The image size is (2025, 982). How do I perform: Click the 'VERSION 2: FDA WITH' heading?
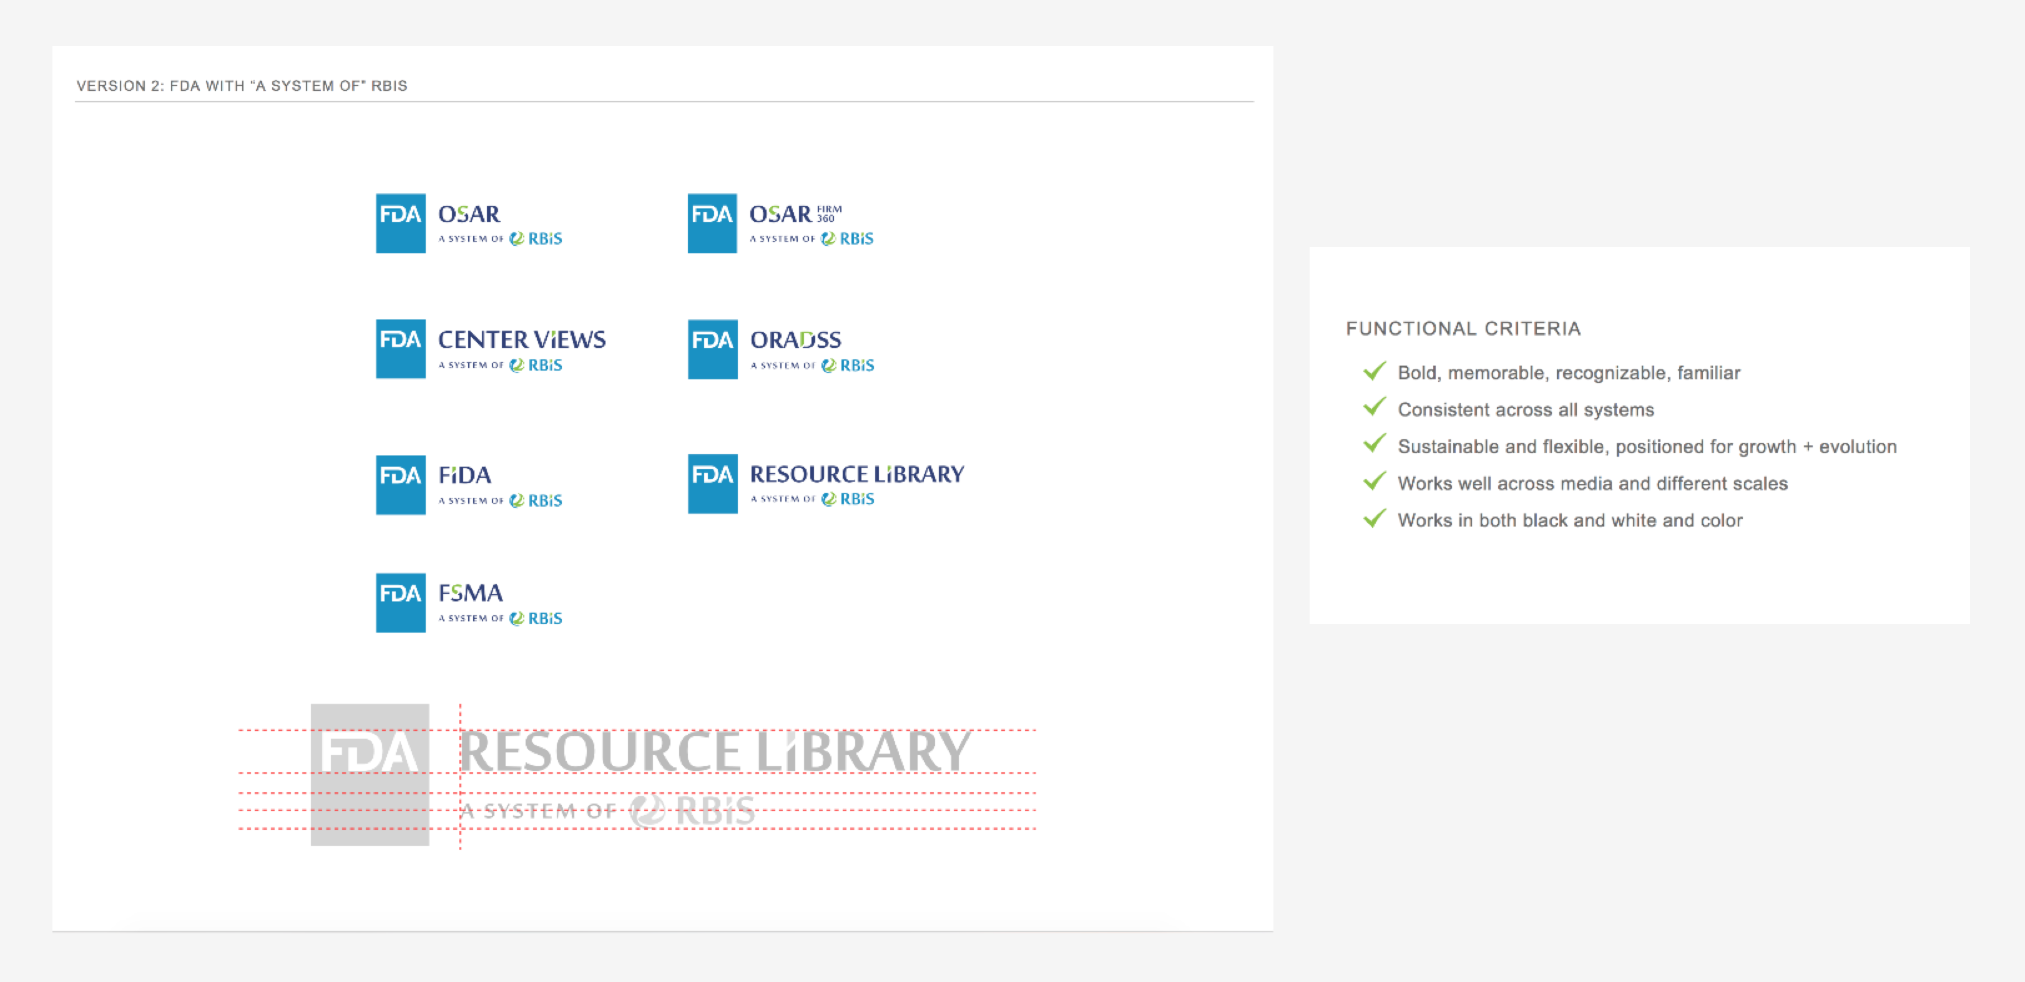pos(242,85)
